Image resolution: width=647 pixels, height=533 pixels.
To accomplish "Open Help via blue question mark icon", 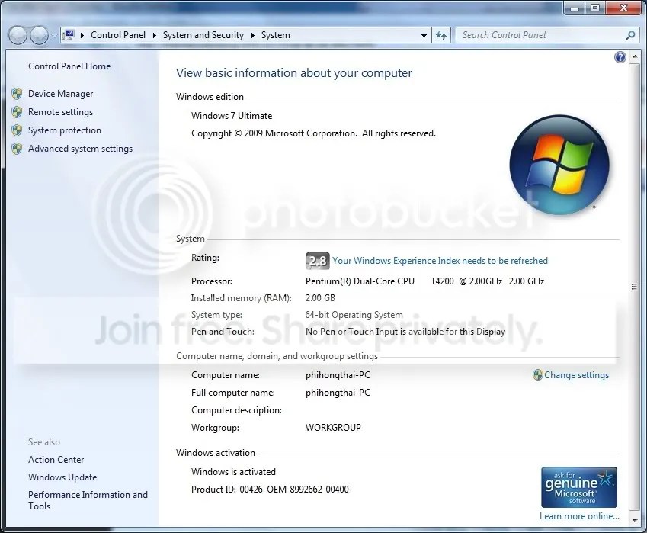I will click(620, 57).
